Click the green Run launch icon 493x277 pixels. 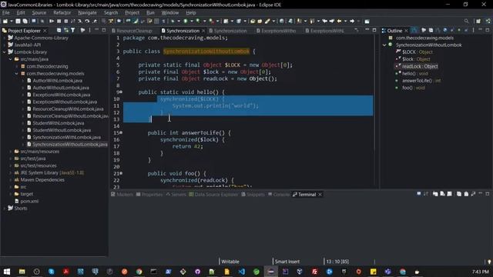point(186,21)
